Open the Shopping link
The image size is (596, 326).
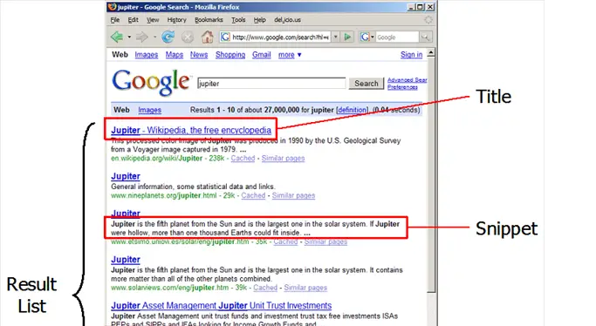coord(230,55)
